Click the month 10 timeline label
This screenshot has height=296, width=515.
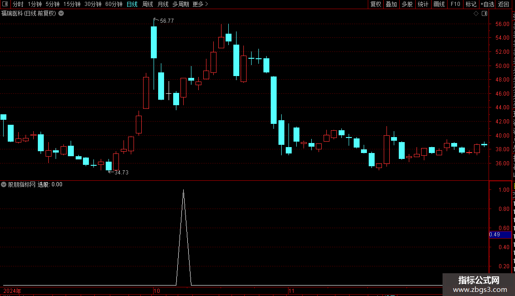157,291
